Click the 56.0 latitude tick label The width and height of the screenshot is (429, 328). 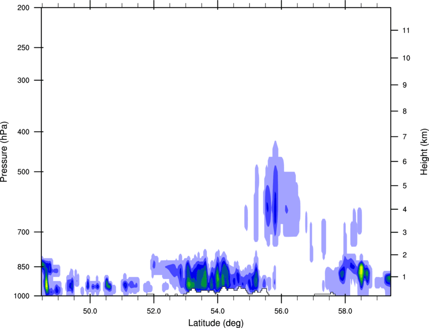click(281, 311)
